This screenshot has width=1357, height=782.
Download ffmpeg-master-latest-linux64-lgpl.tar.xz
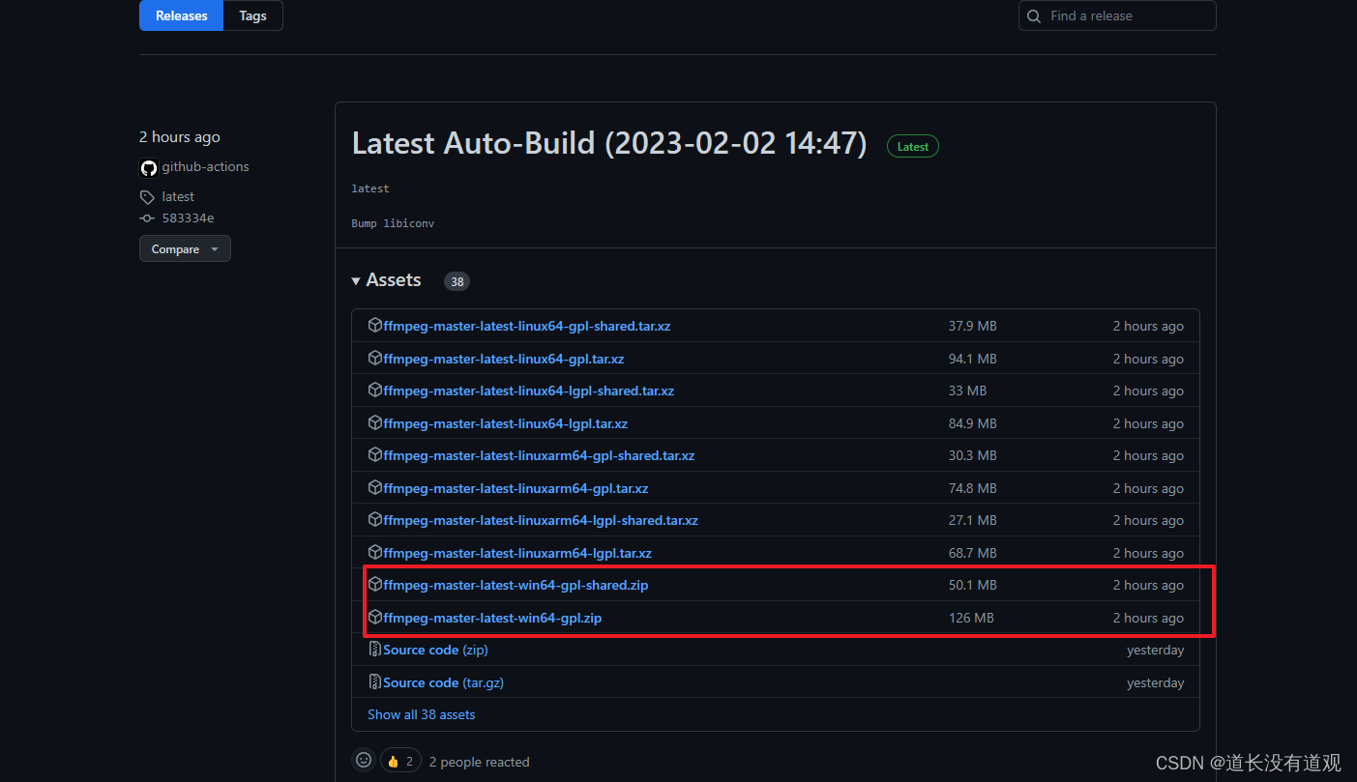pyautogui.click(x=506, y=423)
